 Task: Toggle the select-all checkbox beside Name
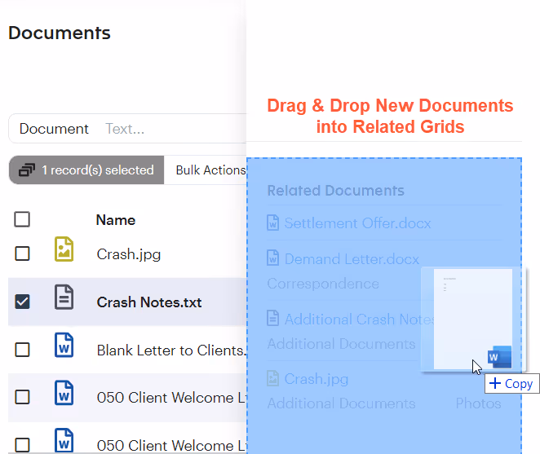pyautogui.click(x=22, y=219)
